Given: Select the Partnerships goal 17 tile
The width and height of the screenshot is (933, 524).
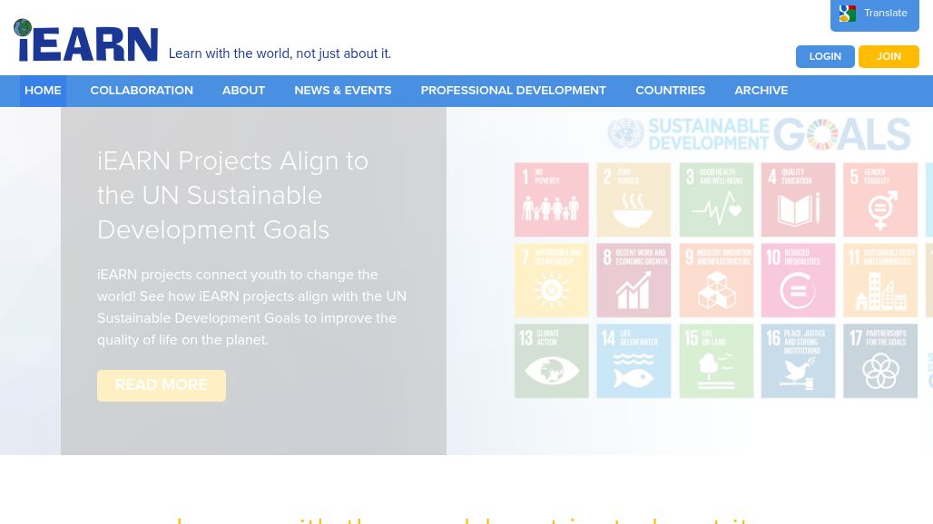Looking at the screenshot, I should click(880, 361).
